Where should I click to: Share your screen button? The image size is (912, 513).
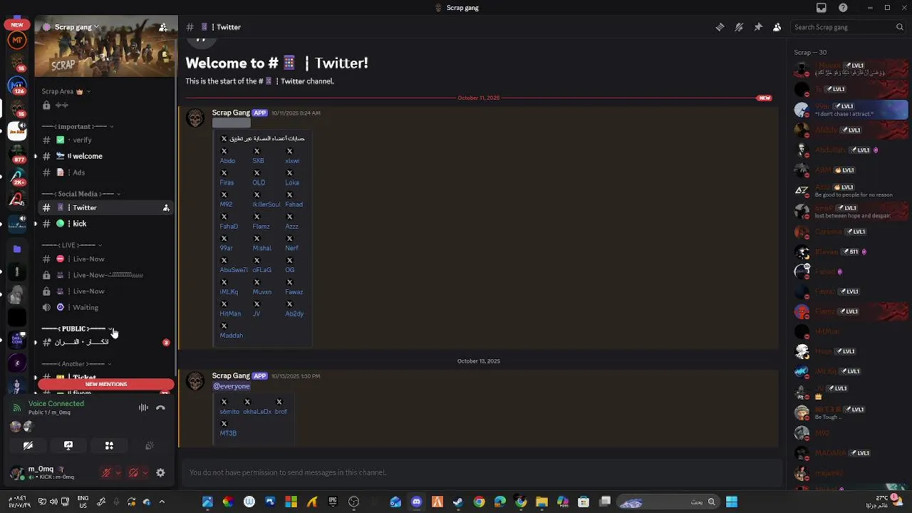tap(68, 445)
